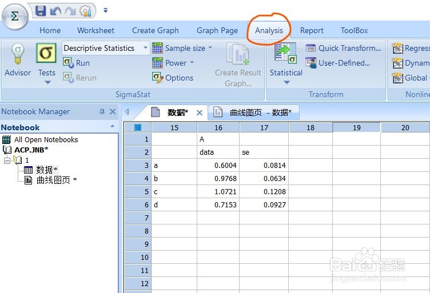Click the 'data' label cell

218,152
